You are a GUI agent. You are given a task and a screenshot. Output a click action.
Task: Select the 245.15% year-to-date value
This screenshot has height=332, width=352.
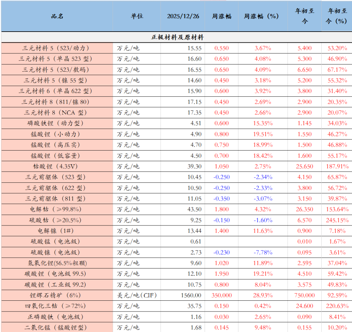tap(337, 220)
